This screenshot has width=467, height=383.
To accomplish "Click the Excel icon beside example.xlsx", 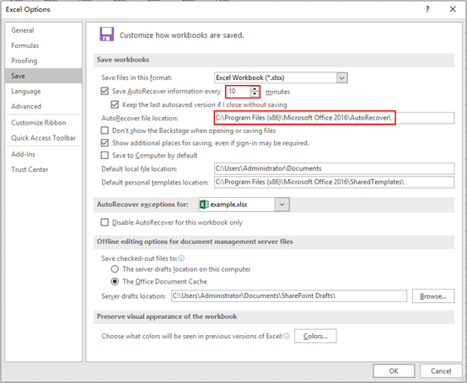I will click(x=204, y=205).
